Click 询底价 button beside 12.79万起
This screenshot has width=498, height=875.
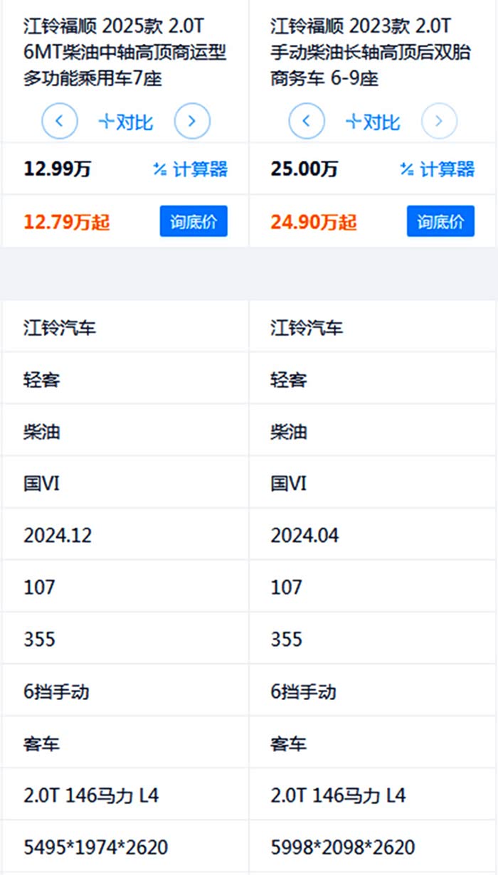[194, 222]
